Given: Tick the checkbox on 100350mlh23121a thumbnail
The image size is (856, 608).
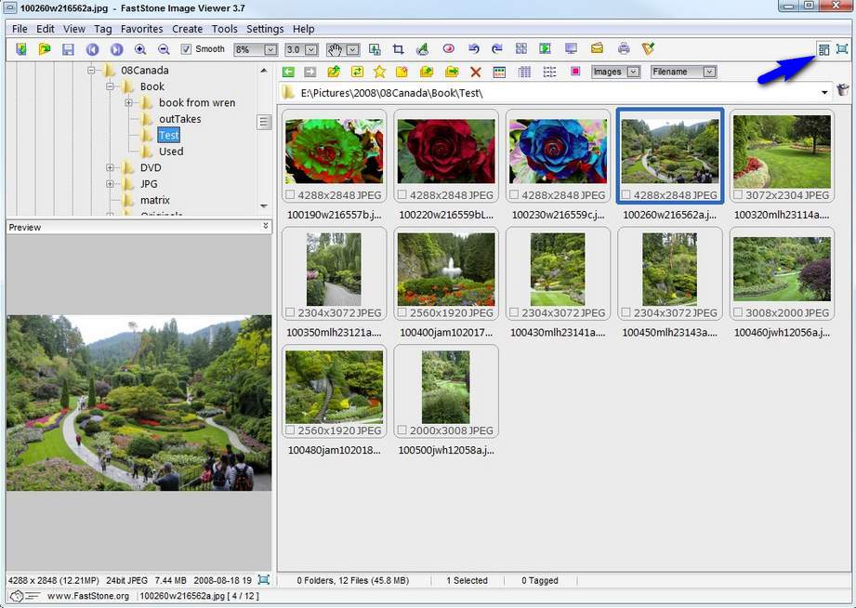Looking at the screenshot, I should [x=290, y=312].
